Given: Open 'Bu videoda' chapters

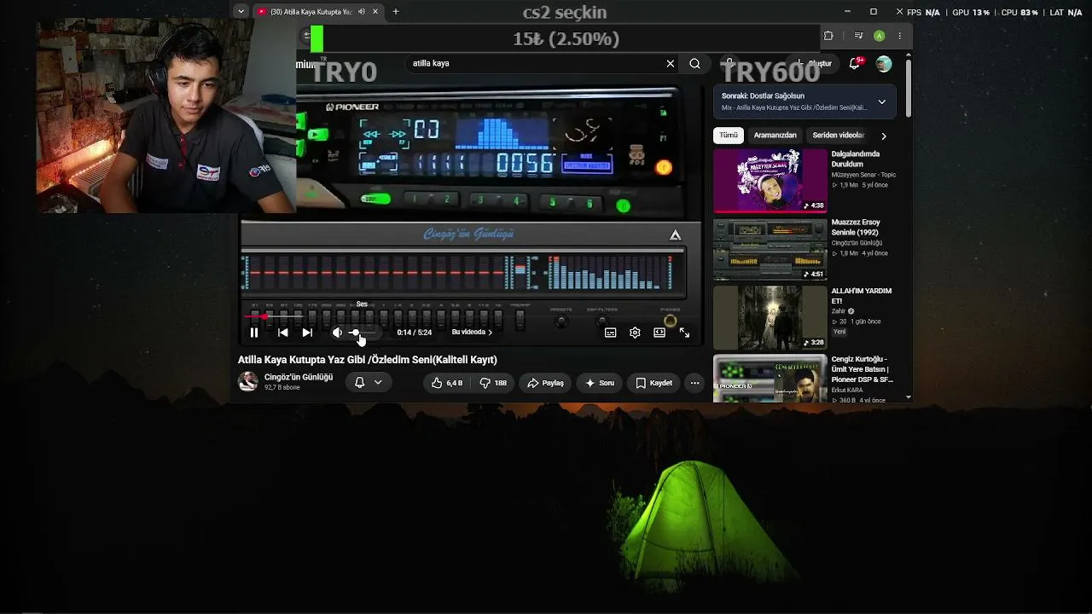Looking at the screenshot, I should click(472, 333).
